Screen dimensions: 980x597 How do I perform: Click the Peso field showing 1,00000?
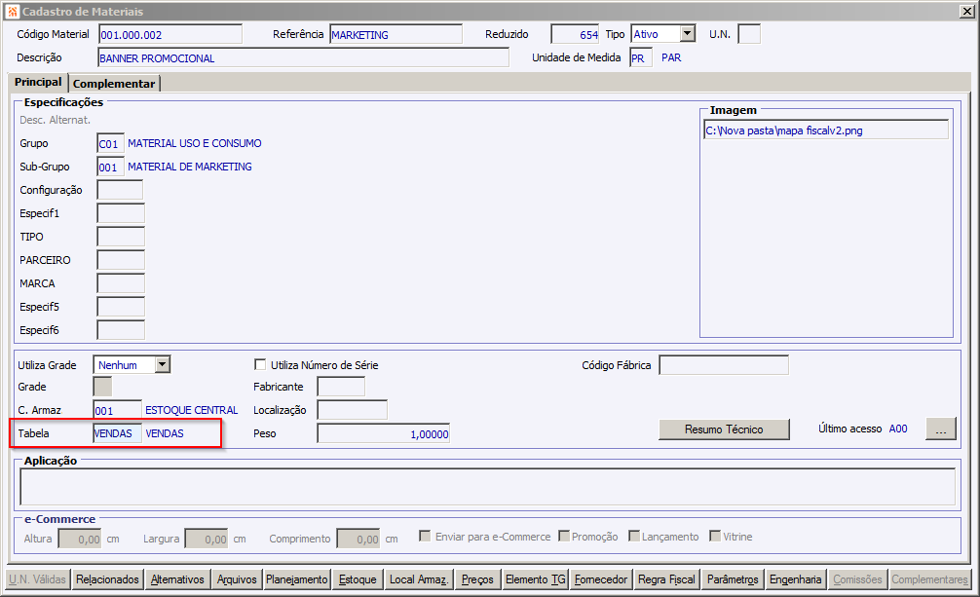coord(383,433)
